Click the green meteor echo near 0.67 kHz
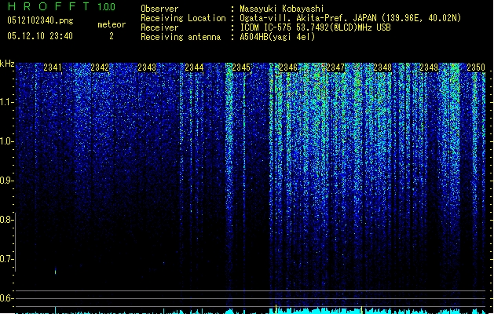The width and height of the screenshot is (494, 314). point(56,271)
